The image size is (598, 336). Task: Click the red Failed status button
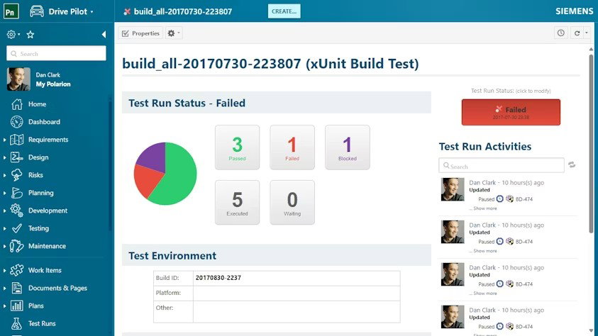pos(511,113)
